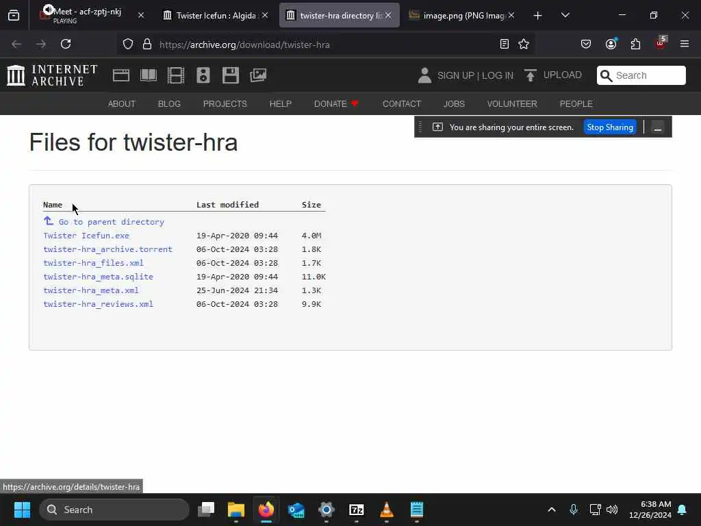
Task: Click the browser address bar URL
Action: tap(244, 45)
